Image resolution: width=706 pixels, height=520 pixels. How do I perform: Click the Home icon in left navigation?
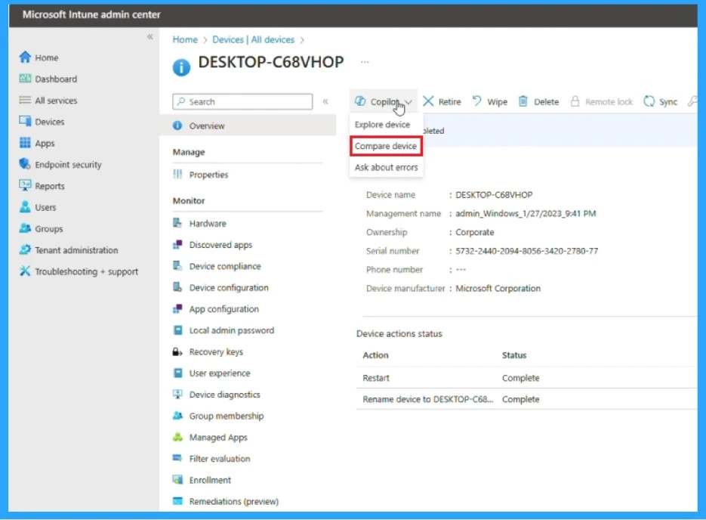pyautogui.click(x=25, y=57)
